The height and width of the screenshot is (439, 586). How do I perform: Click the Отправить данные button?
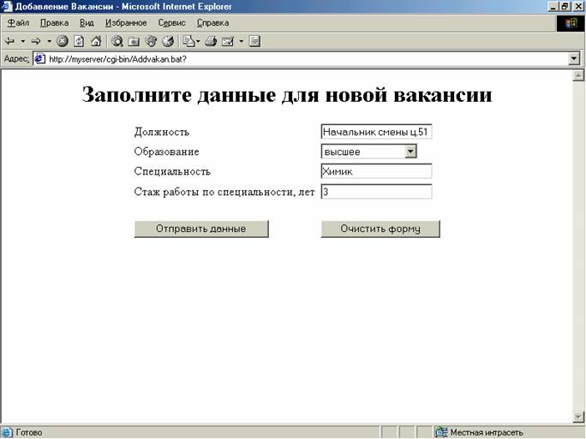[201, 228]
